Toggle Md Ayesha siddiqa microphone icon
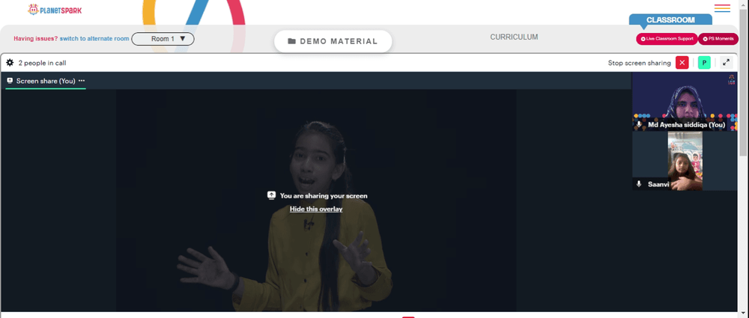 coord(639,124)
